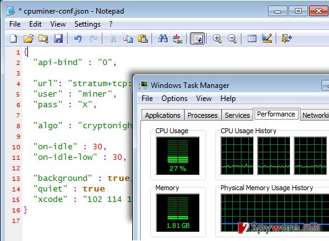Open file using the folder icon

click(29, 39)
